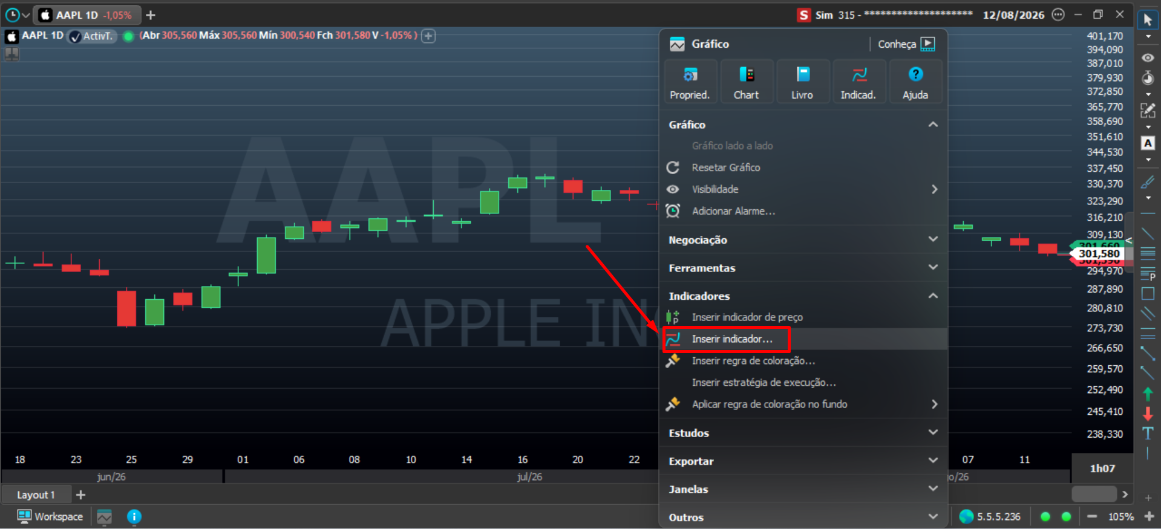Add a new chart tab with plus

coord(151,15)
